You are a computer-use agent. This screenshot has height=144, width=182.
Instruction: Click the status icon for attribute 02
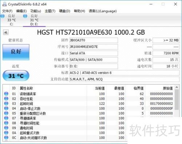pyautogui.click(x=6, y=98)
